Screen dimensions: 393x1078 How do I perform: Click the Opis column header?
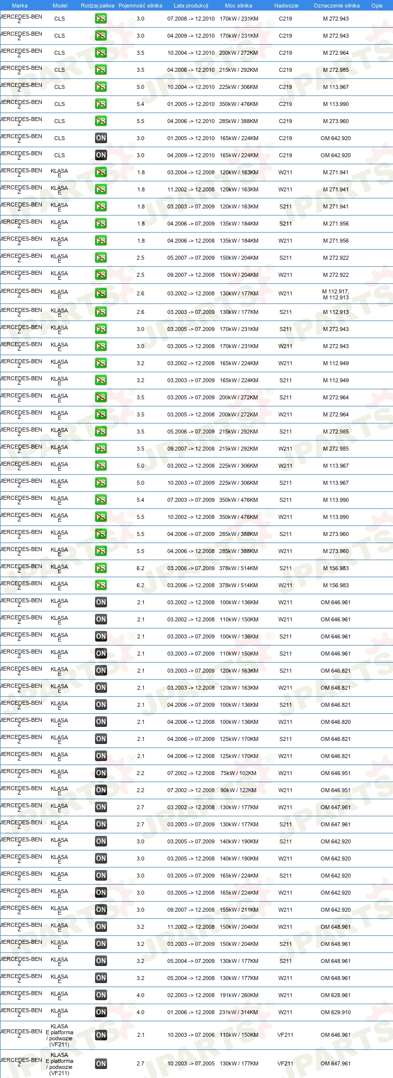(377, 6)
